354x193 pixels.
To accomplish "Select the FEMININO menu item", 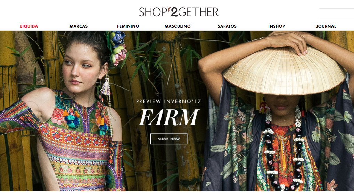I will click(x=128, y=26).
